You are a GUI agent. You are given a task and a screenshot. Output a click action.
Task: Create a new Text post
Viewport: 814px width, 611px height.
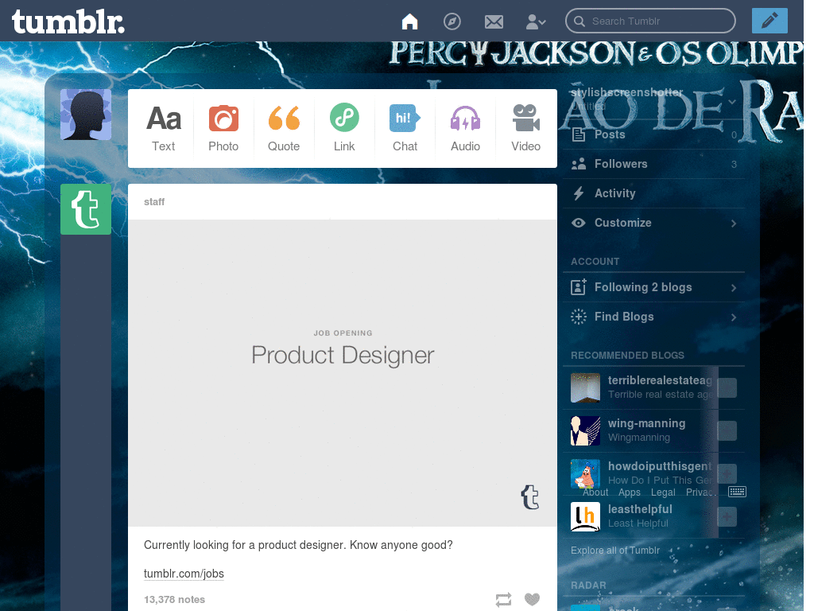click(164, 128)
